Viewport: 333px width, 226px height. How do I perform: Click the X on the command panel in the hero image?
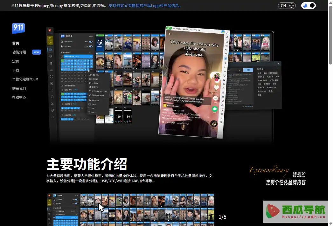(279, 64)
